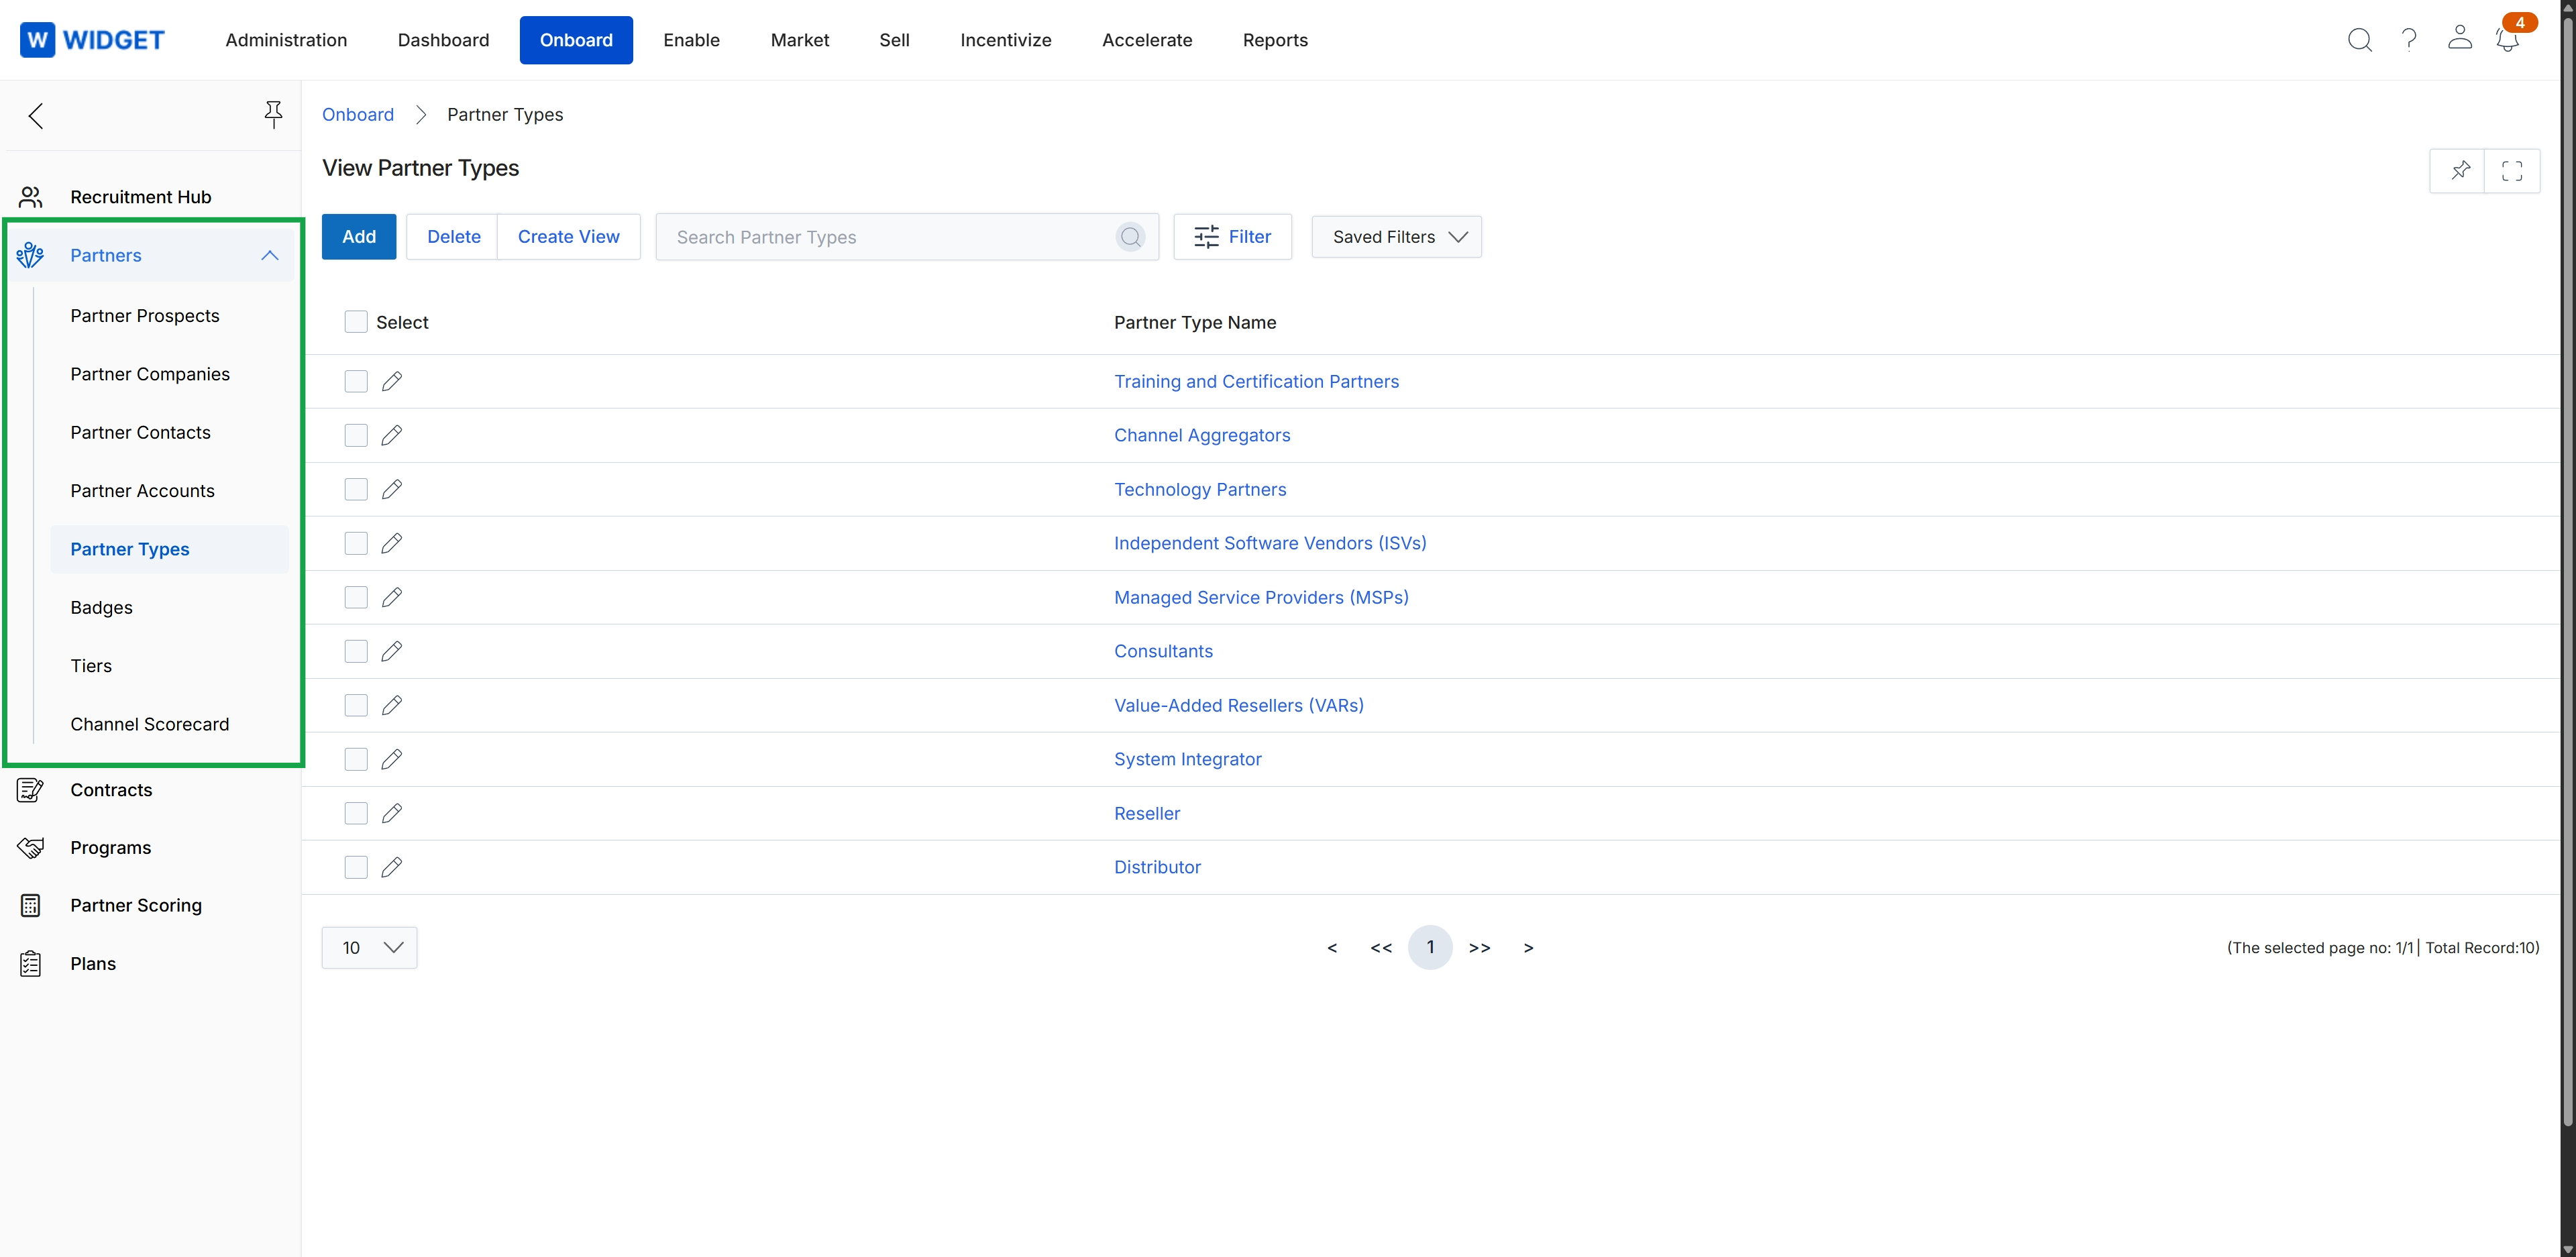Open Partner Contacts in sidebar
This screenshot has height=1257, width=2576.
pos(140,433)
